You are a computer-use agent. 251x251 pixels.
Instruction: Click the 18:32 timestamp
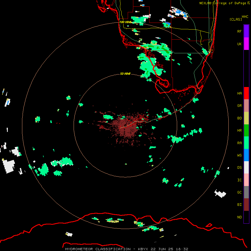tap(182, 249)
